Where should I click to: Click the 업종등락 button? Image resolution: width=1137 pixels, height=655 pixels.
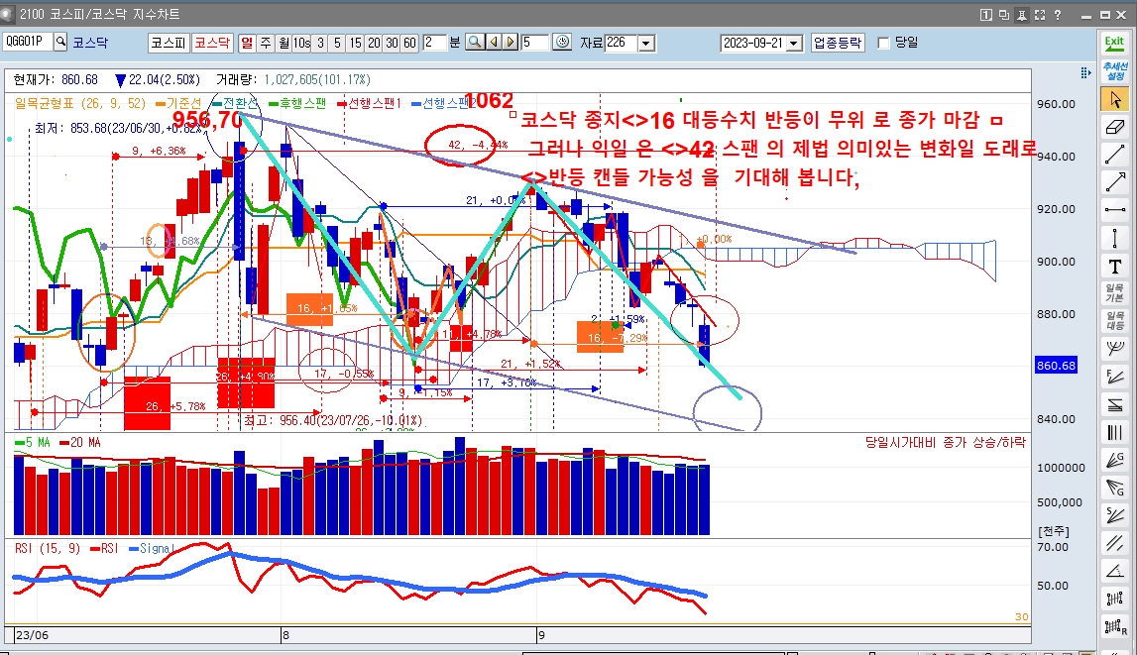(x=838, y=42)
